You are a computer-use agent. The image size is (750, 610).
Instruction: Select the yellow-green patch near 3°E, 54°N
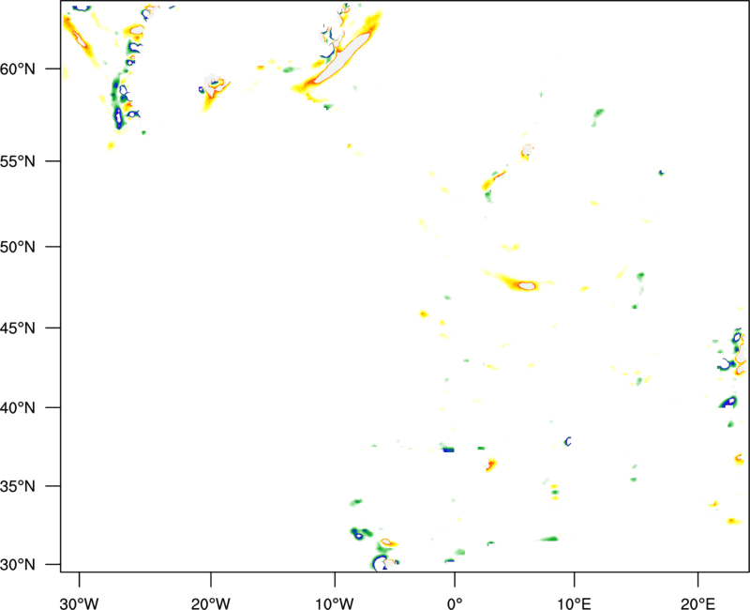click(491, 183)
